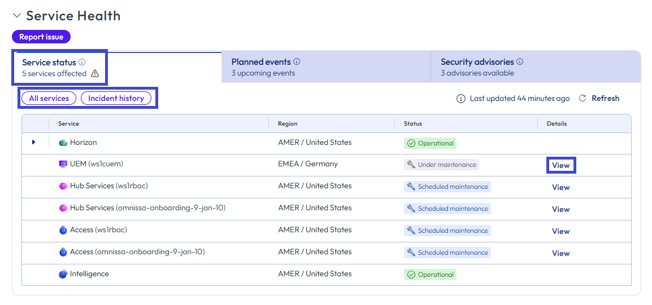Switch to Planned events tab
652x305 pixels.
tap(326, 67)
